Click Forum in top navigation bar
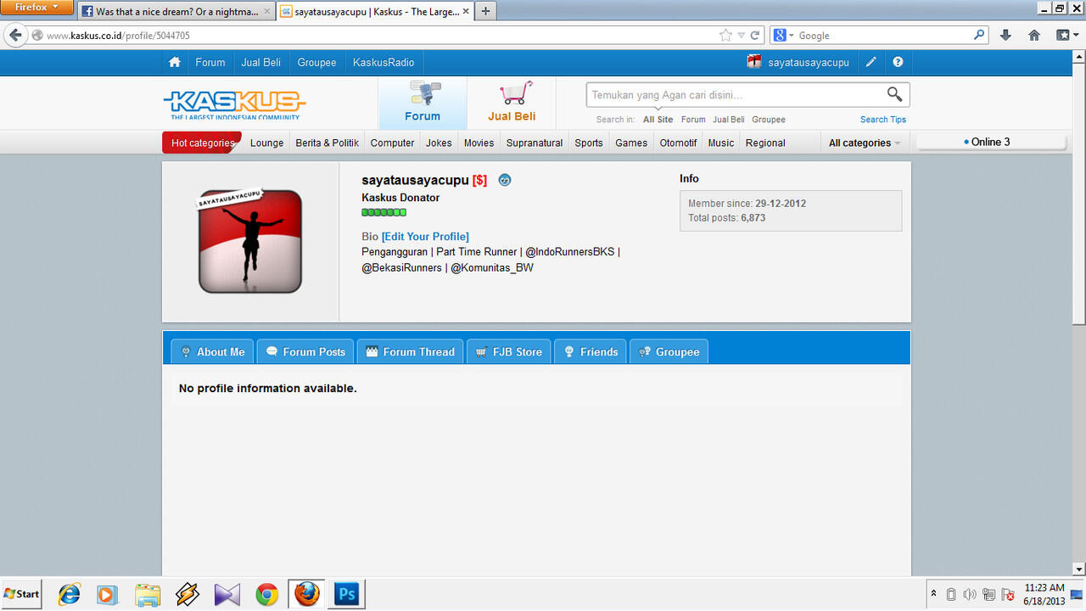 click(210, 62)
